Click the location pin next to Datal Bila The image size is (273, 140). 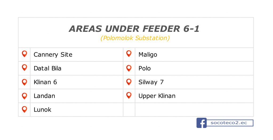coord(24,68)
